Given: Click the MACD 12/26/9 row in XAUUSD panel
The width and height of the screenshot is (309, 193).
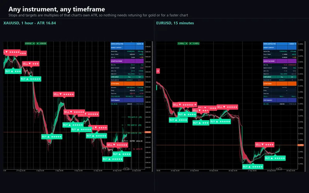Looking at the screenshot, I should (127, 68).
